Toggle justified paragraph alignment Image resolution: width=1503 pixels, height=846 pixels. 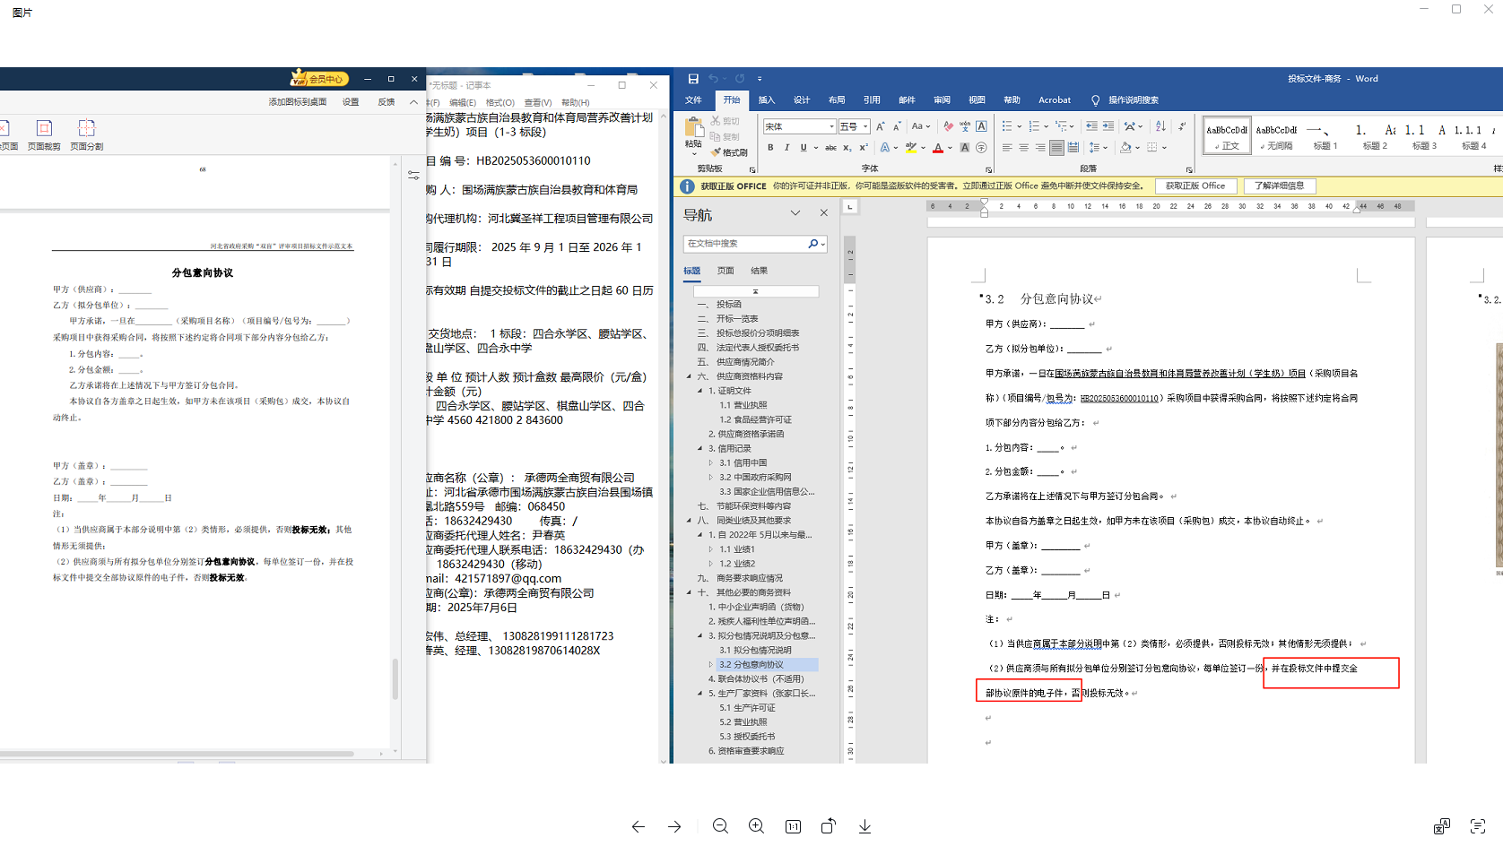point(1057,148)
